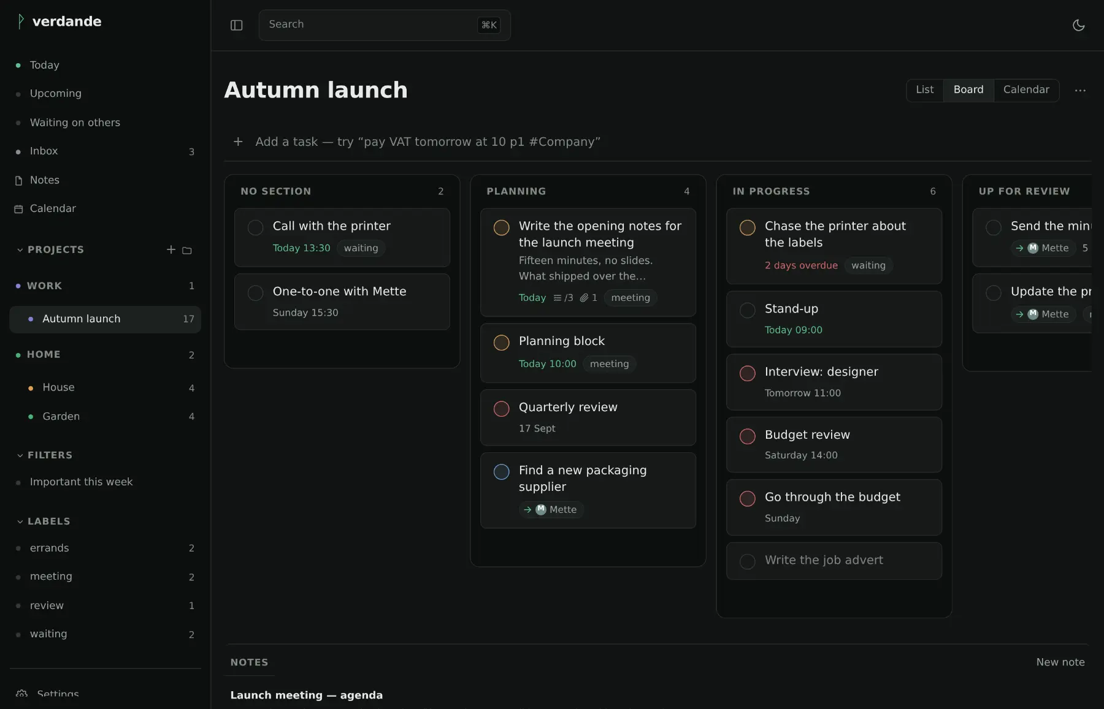Click the Search input field
Image resolution: width=1104 pixels, height=709 pixels.
[x=385, y=25]
